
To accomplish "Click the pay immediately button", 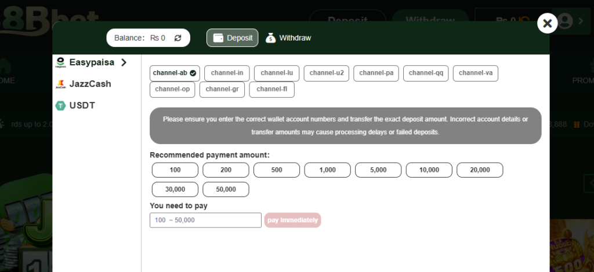I will click(292, 220).
